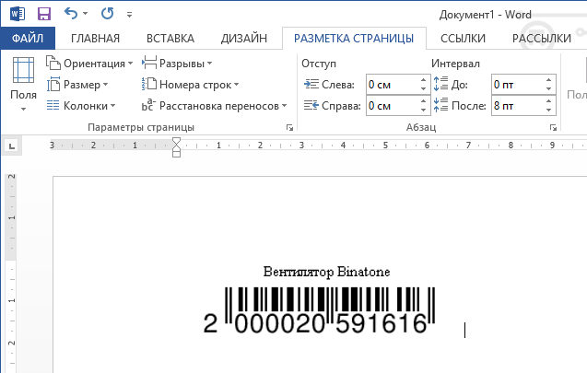Open the undo history dropdown arrow
The height and width of the screenshot is (373, 587).
point(86,14)
